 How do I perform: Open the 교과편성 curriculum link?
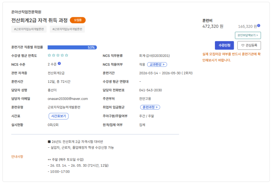pyautogui.click(x=157, y=65)
